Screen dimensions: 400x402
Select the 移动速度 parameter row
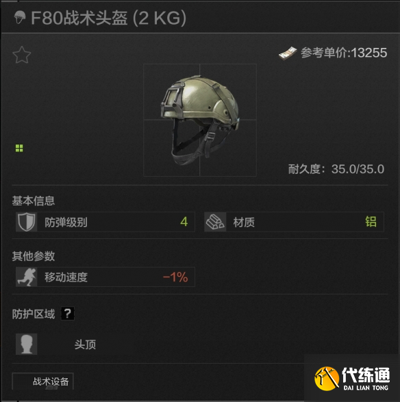point(105,277)
